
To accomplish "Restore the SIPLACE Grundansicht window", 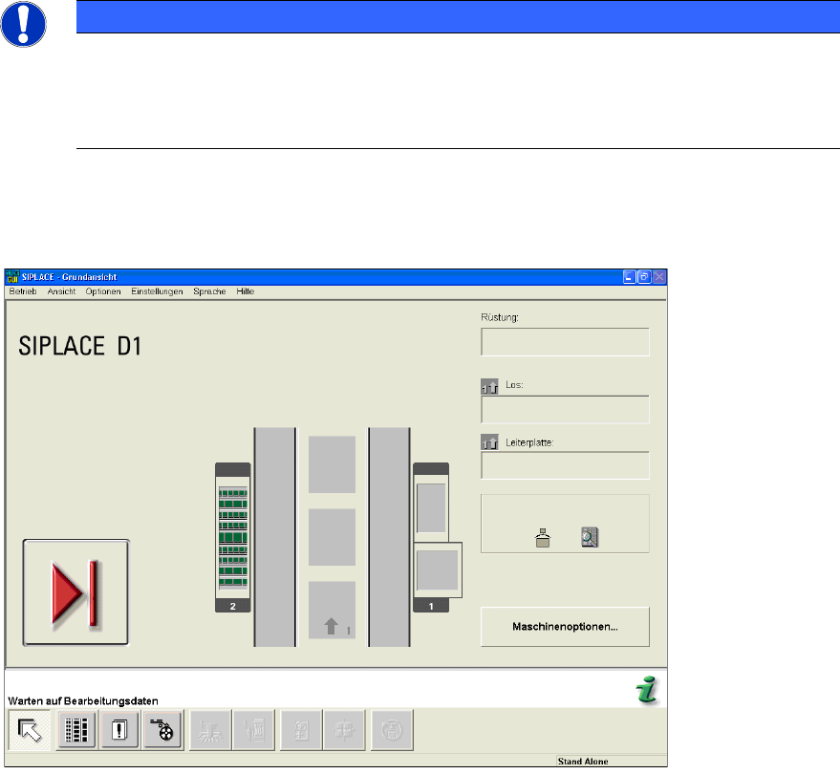I will coord(644,277).
